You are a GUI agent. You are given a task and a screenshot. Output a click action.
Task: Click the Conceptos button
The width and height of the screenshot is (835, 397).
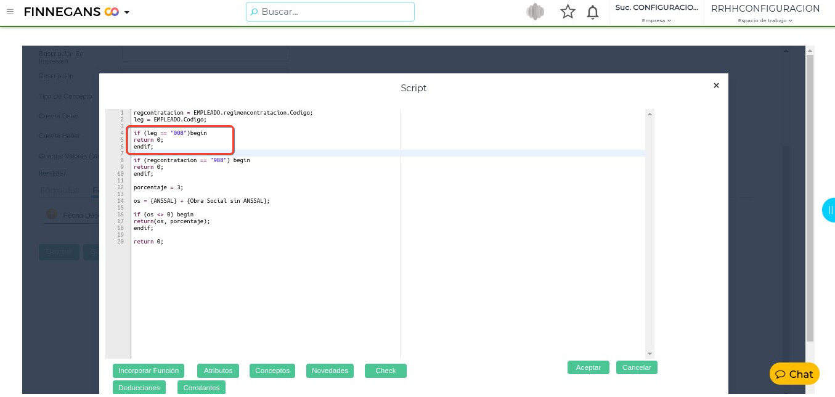tap(272, 370)
